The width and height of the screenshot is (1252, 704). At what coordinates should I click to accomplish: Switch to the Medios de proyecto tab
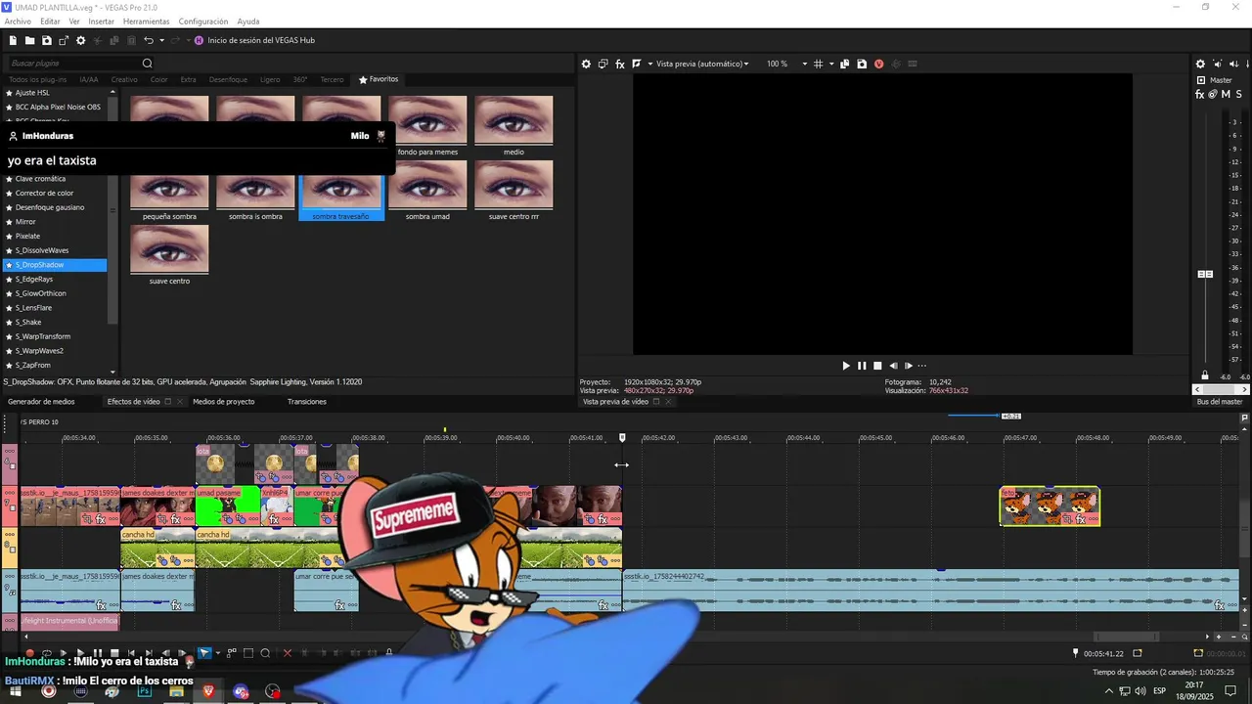pos(223,402)
